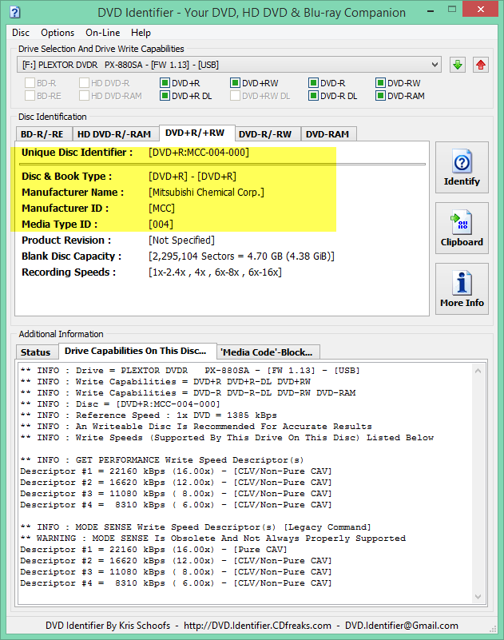Click the [Not Specified] product revision value

181,240
